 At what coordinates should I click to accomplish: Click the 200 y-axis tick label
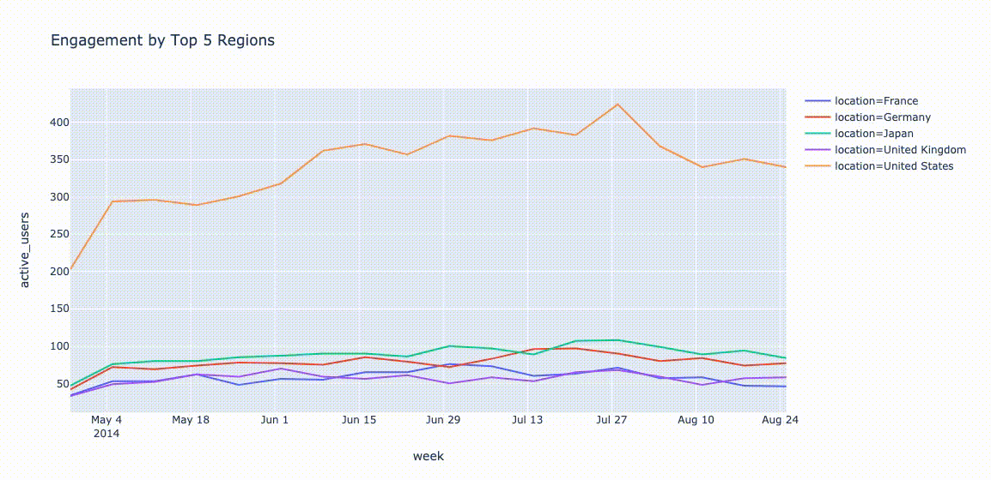58,272
